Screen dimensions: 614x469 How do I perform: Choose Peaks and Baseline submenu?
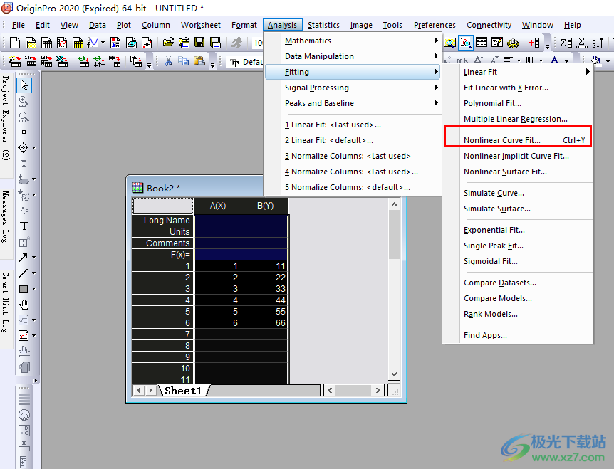[353, 103]
